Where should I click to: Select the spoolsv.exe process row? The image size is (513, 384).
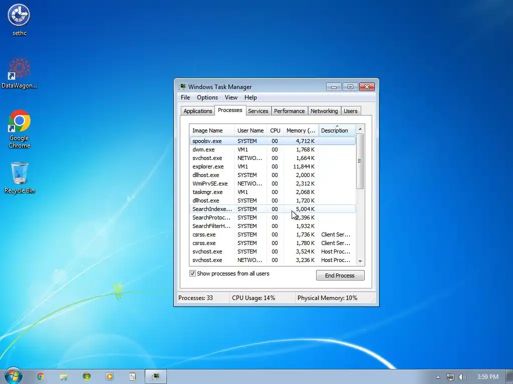click(273, 141)
